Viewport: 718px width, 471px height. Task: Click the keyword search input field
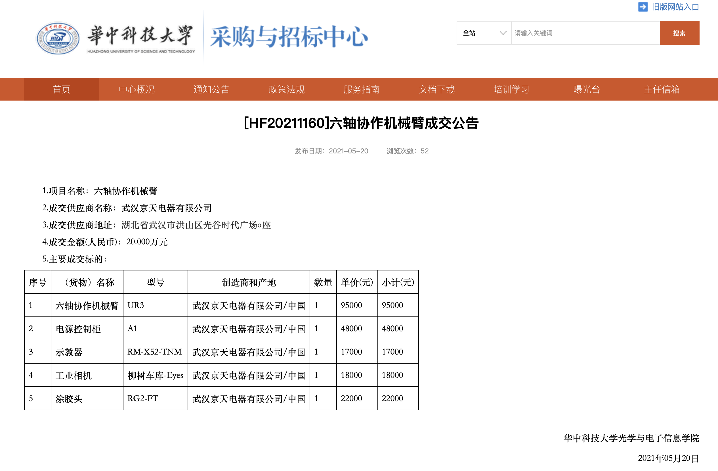tap(585, 33)
